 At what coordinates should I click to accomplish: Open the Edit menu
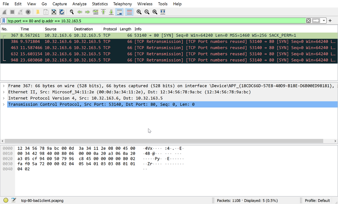pyautogui.click(x=18, y=4)
